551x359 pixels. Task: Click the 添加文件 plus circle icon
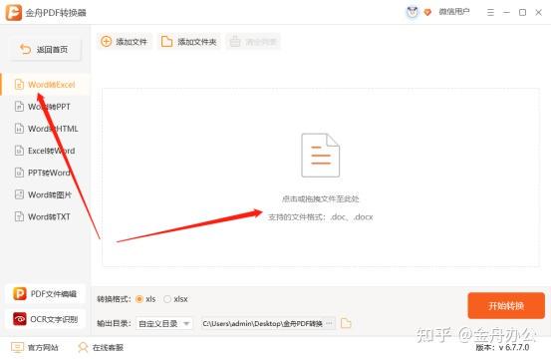click(107, 42)
